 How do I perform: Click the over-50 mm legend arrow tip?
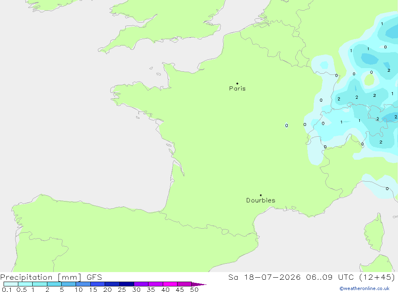(x=199, y=284)
